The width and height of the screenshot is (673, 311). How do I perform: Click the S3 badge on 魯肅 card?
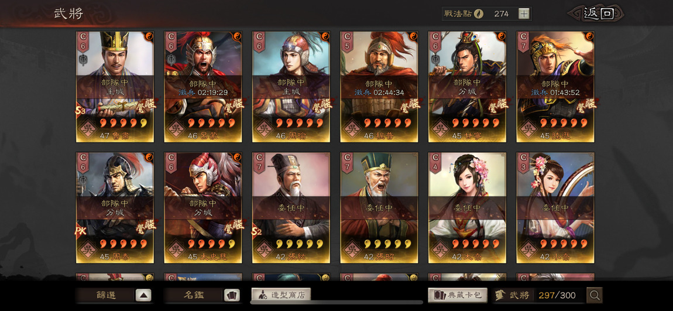80,111
